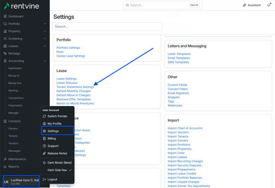Viewport: 275px width, 188px height.
Task: Open notifications bell icon
Action: 269,5
